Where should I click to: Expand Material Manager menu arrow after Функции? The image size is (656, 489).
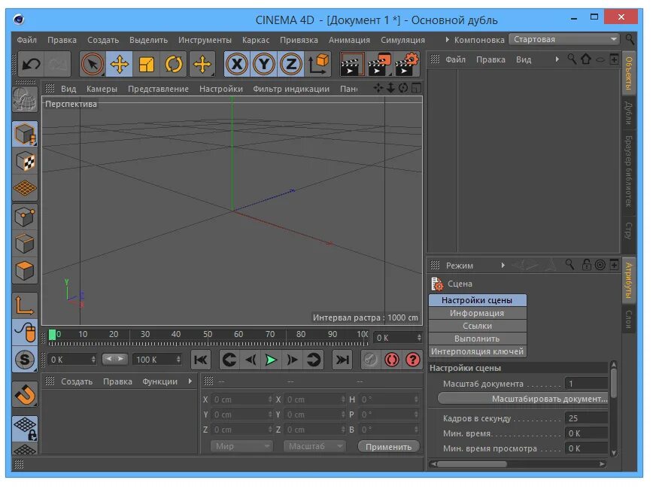190,381
